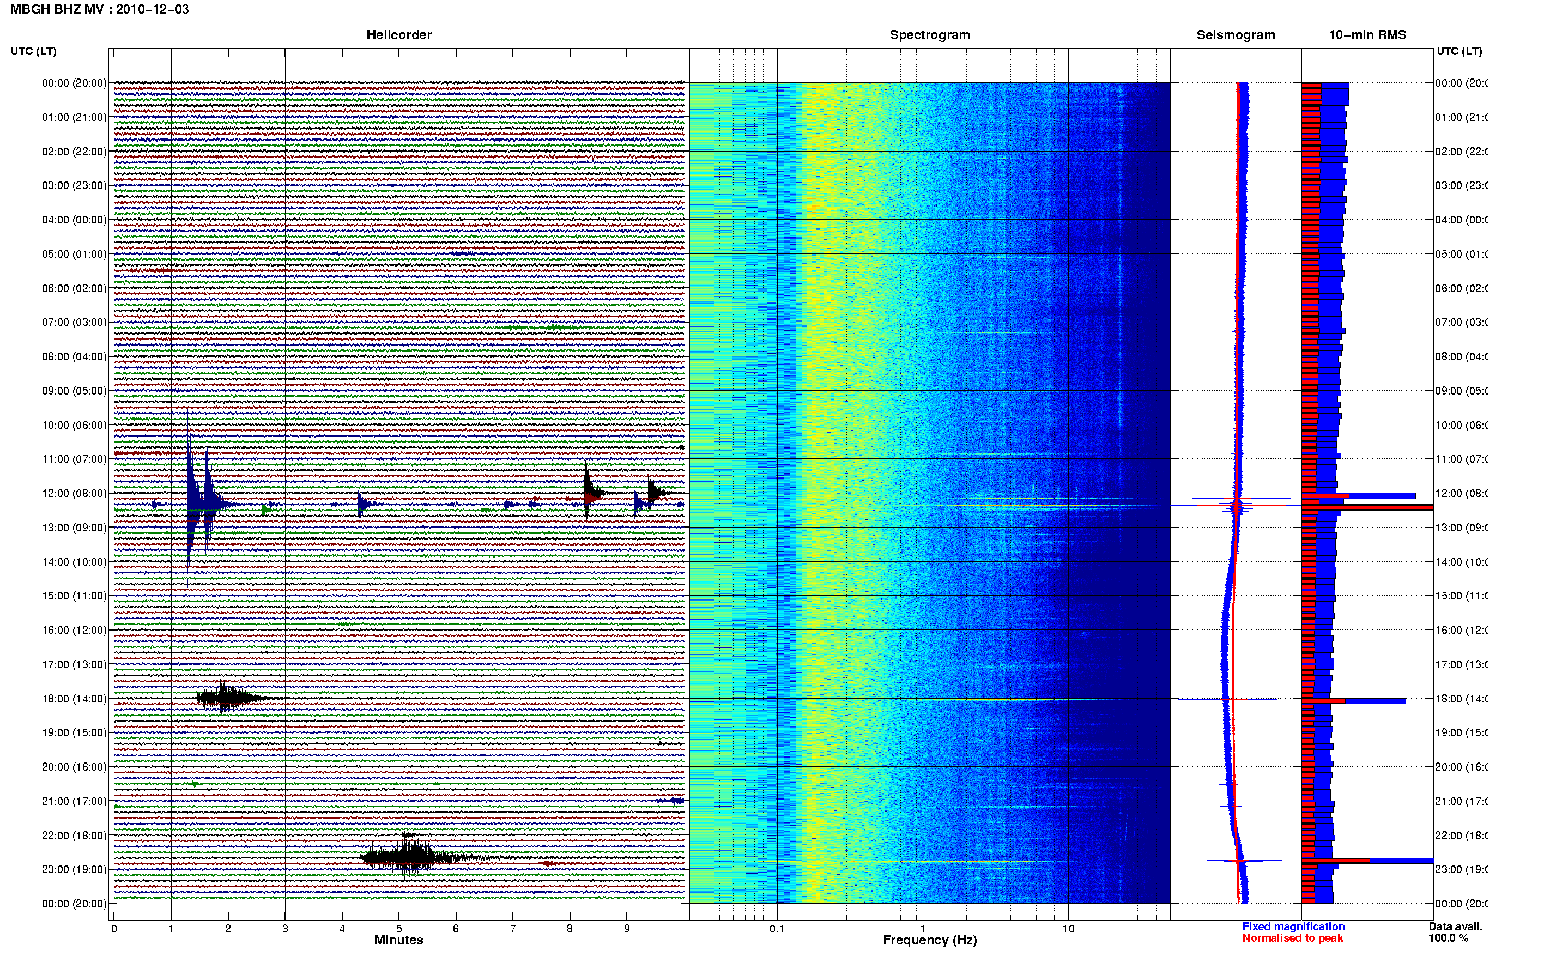This screenshot has width=1550, height=969.
Task: Click the 'Minutes' axis label
Action: 398,940
